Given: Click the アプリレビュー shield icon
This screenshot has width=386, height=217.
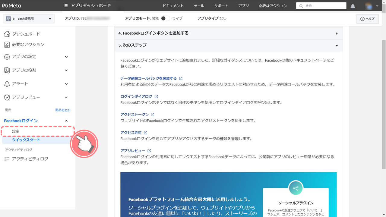Looking at the screenshot, I should (x=7, y=97).
